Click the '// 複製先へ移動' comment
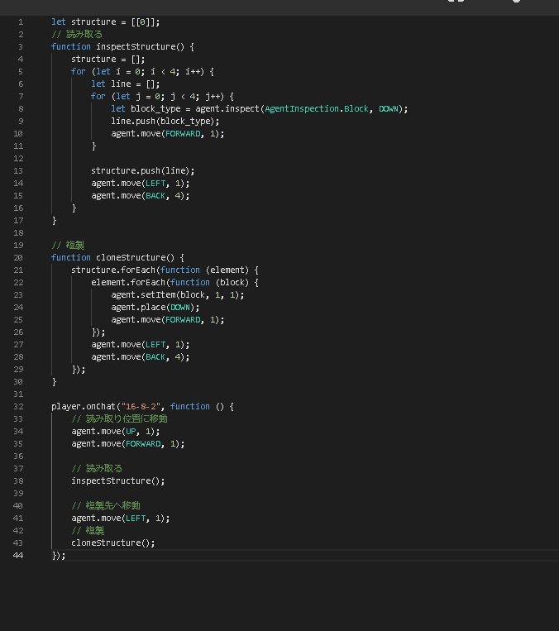This screenshot has width=559, height=631. click(106, 505)
